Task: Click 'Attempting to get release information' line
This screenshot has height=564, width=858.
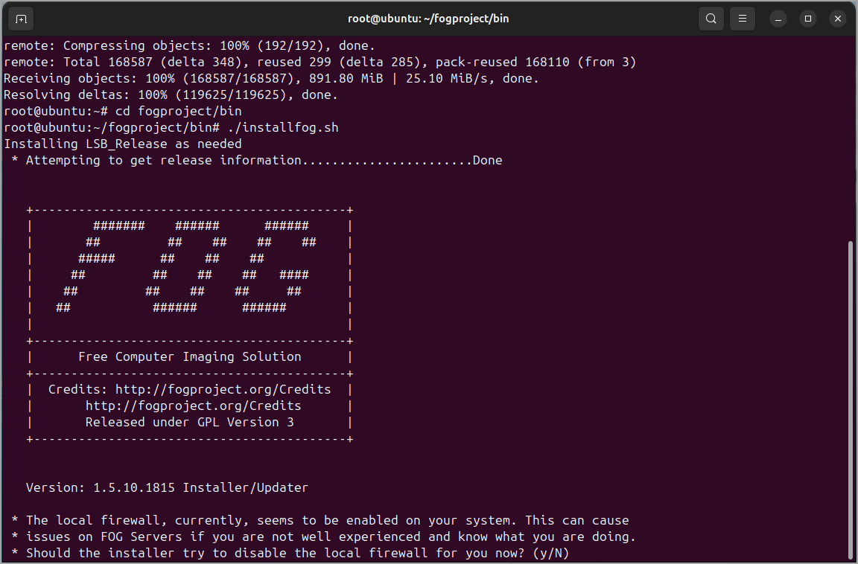Action: point(257,161)
